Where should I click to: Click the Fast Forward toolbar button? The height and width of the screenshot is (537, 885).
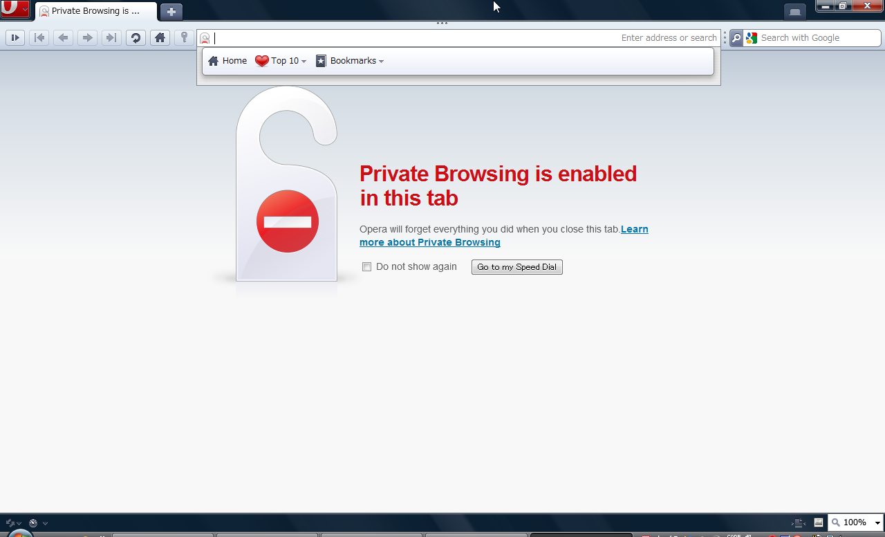(15, 38)
